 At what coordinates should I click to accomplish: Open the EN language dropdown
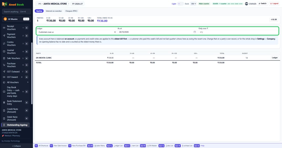193,4
